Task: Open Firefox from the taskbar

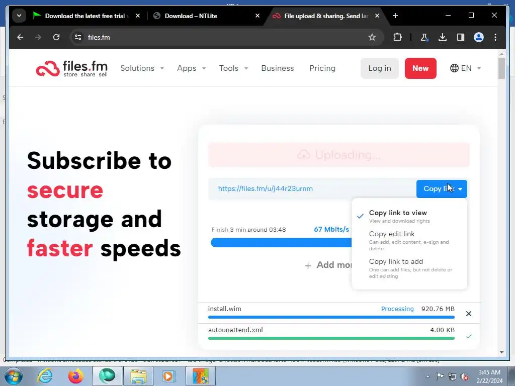Action: coord(75,376)
